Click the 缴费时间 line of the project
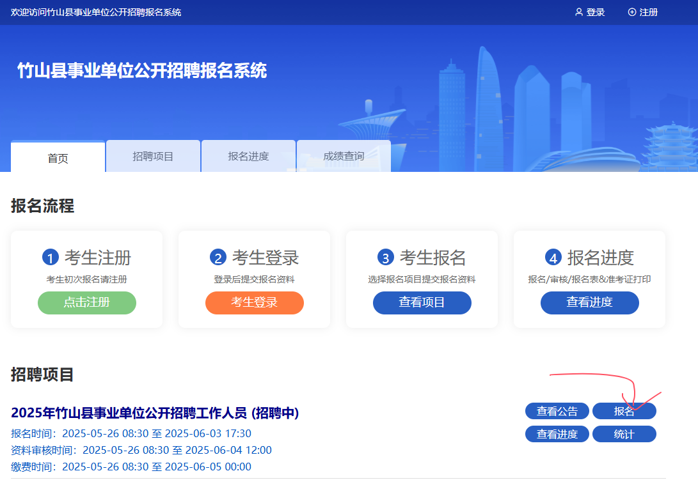This screenshot has height=487, width=698. (x=131, y=467)
